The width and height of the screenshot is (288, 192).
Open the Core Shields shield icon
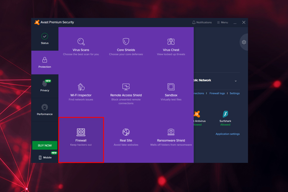126,41
